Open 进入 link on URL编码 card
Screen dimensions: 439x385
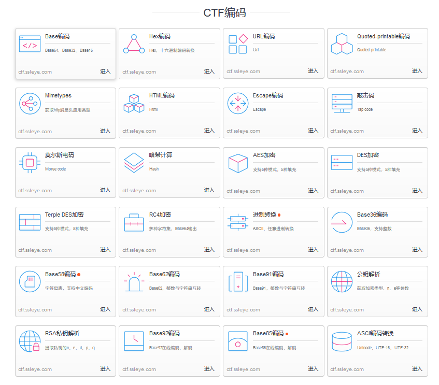[313, 71]
